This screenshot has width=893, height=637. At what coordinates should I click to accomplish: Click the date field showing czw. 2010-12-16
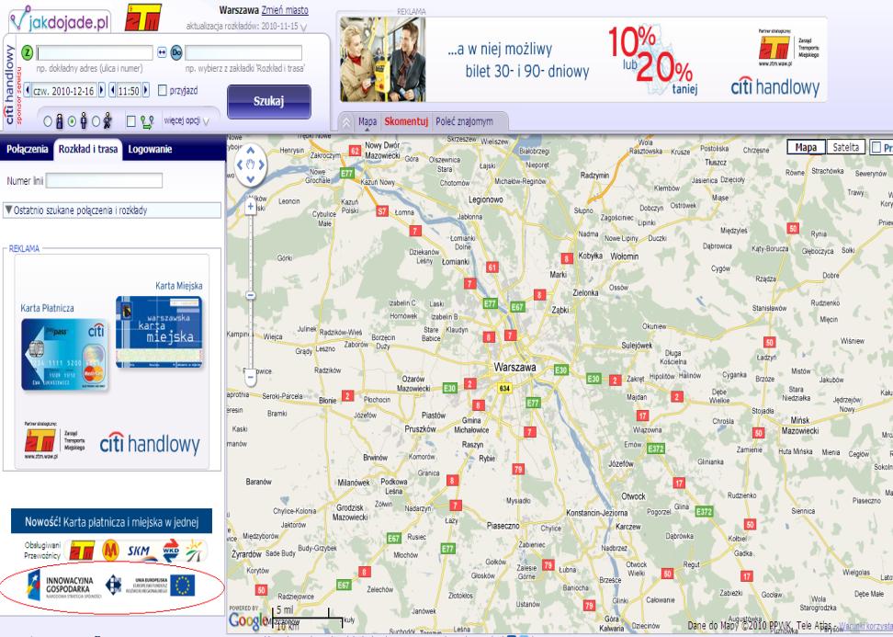(x=64, y=90)
